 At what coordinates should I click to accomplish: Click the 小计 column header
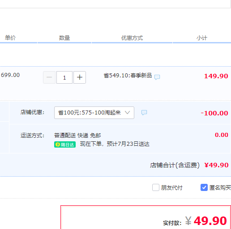tap(202, 38)
